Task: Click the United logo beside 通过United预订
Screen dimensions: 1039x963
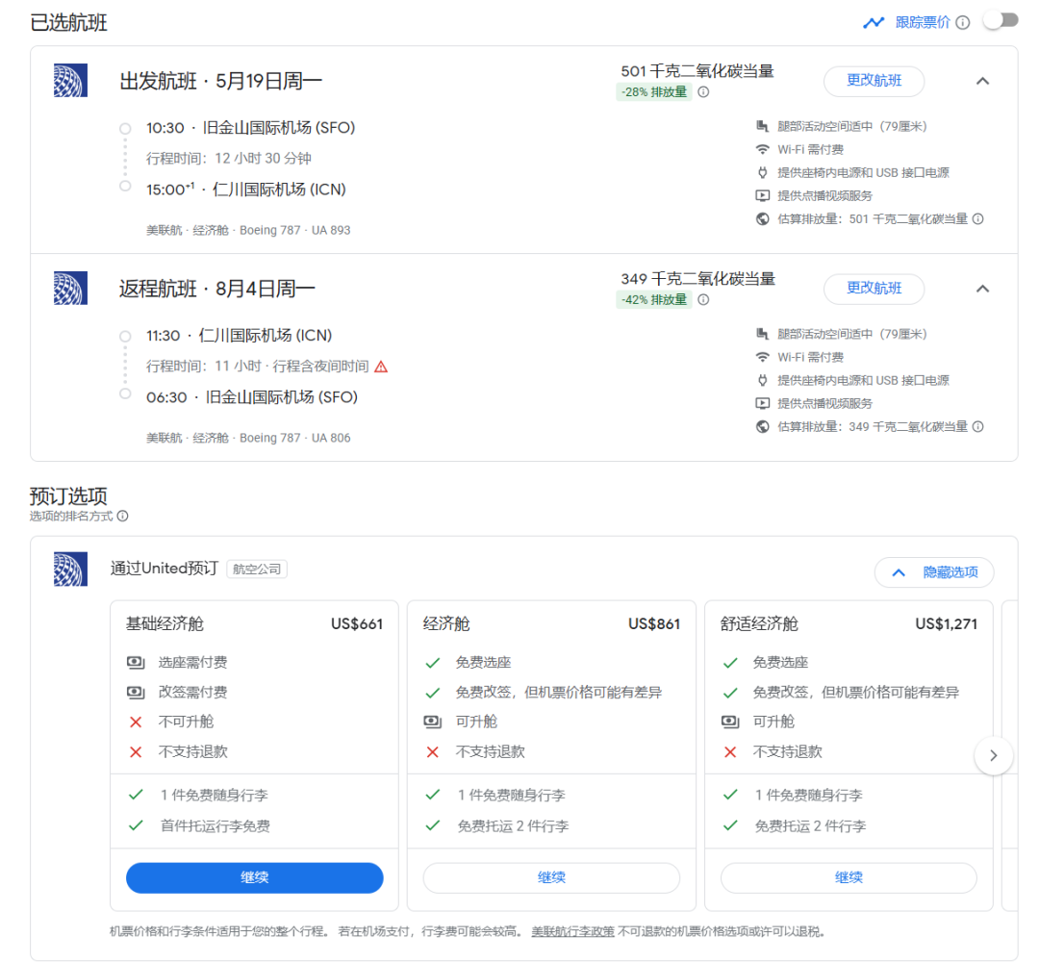Action: click(x=70, y=570)
